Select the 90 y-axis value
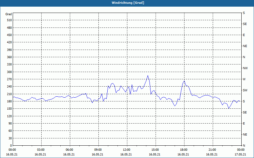Image resolution: width=254 pixels, height=158 pixels. [x=10, y=124]
